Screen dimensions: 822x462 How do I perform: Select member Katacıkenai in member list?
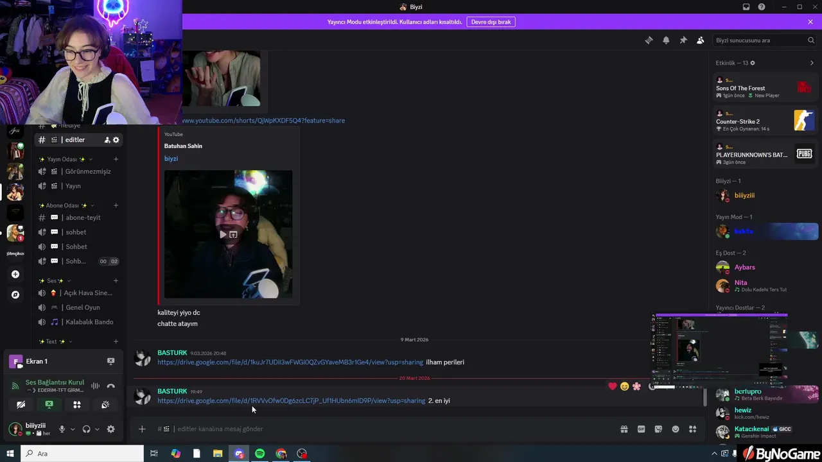point(765,432)
